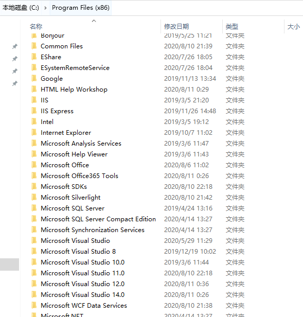Image resolution: width=303 pixels, height=317 pixels.
Task: Click the ESystemRemoteService folder icon
Action: (x=34, y=67)
